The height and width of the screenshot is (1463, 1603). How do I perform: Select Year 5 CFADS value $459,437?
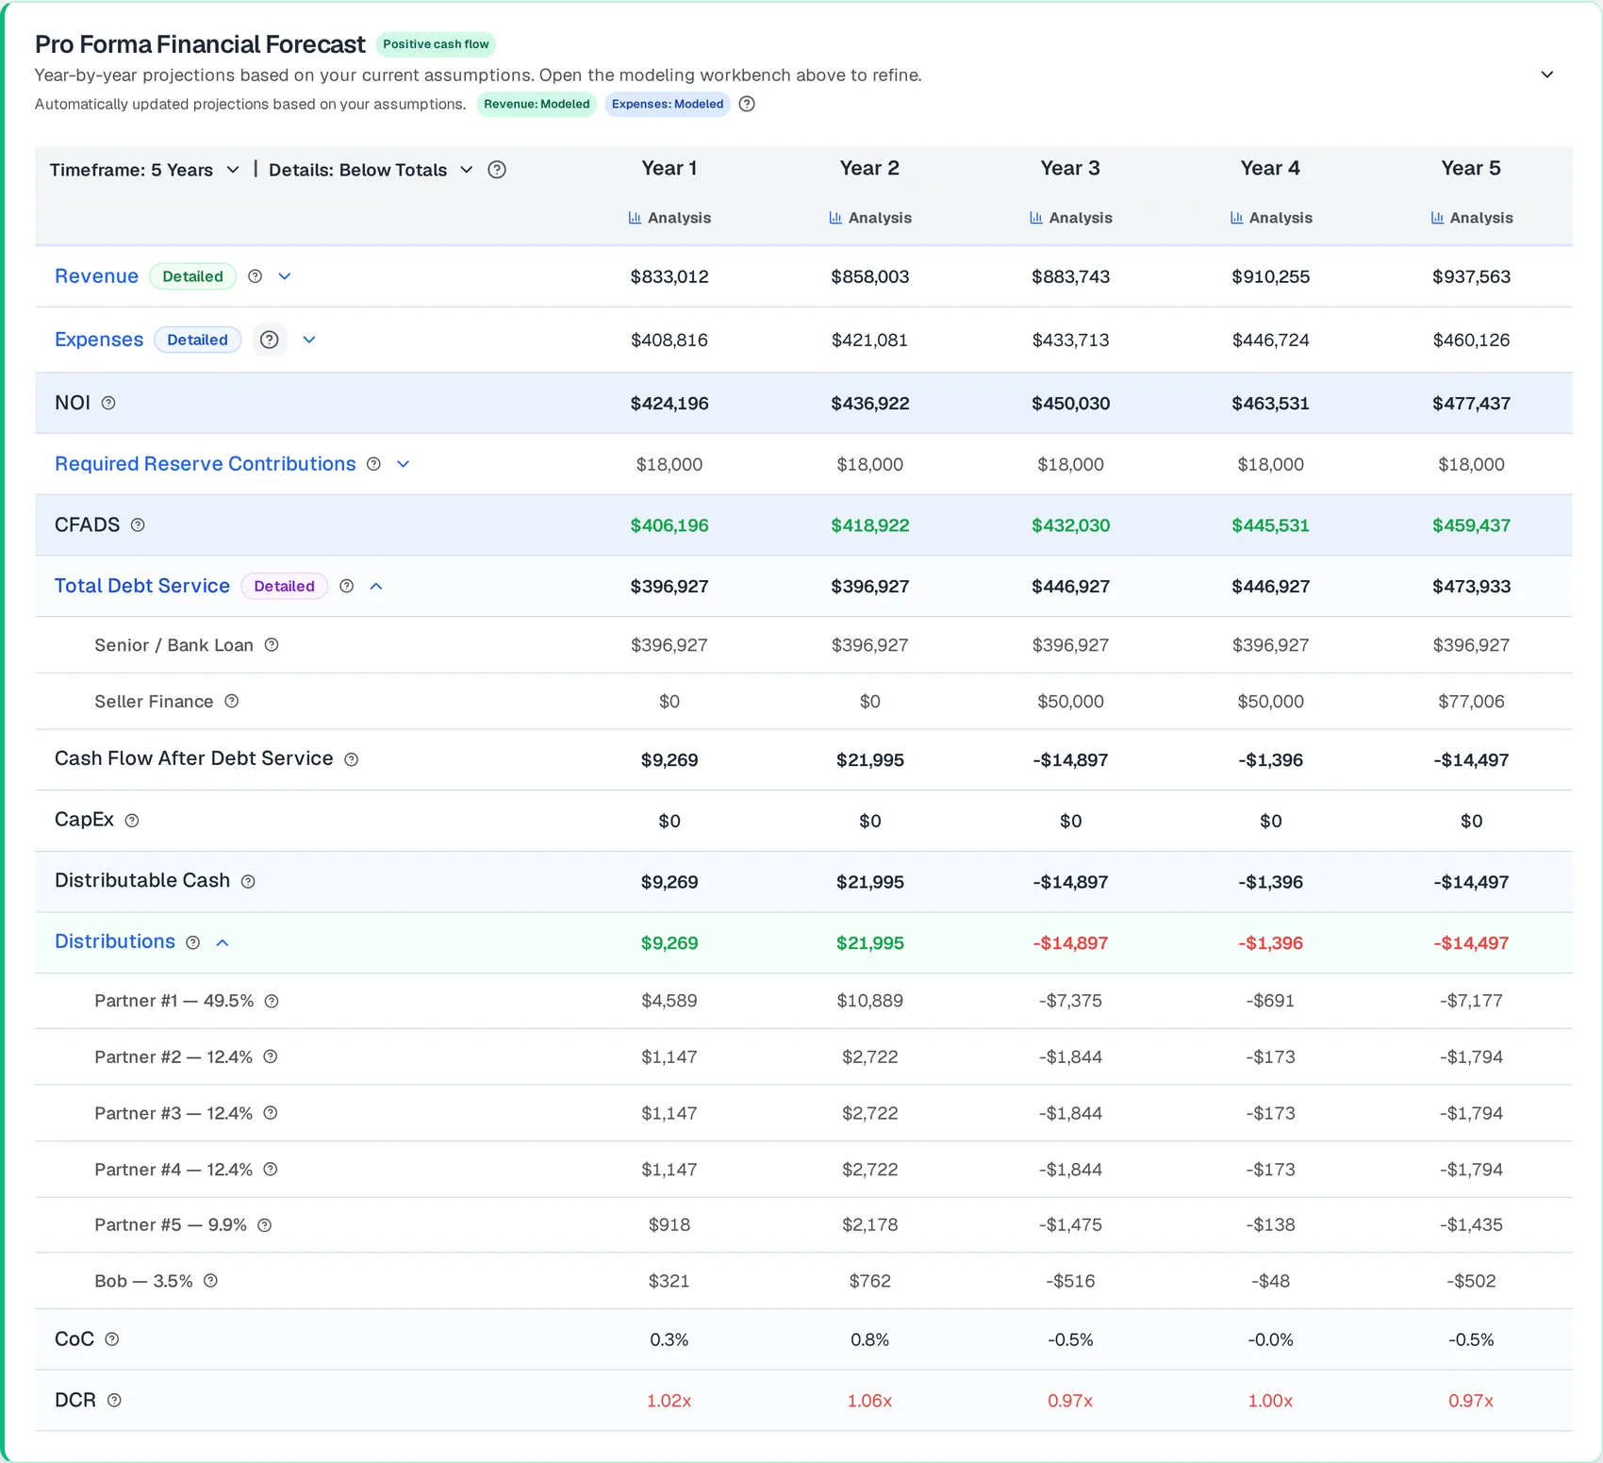[x=1472, y=525]
